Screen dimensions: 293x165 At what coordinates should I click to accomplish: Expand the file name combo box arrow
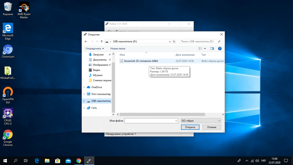click(176, 121)
